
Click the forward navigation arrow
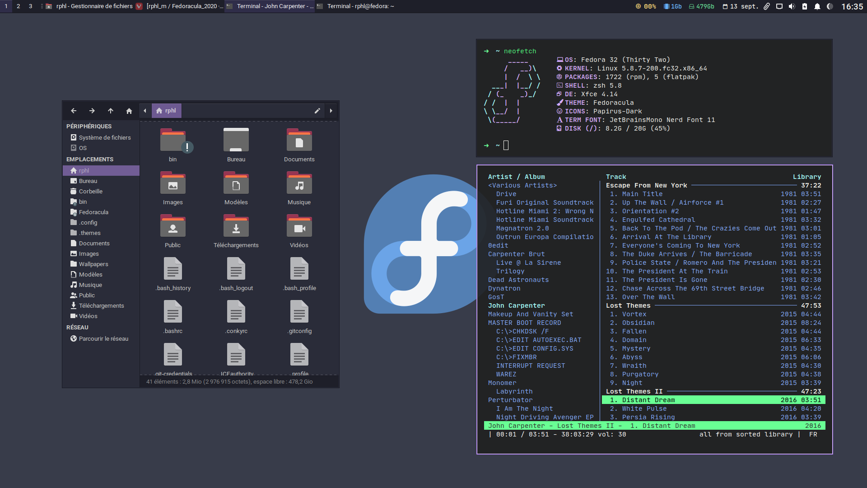point(92,111)
